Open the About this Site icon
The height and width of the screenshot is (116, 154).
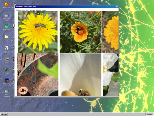7,18
